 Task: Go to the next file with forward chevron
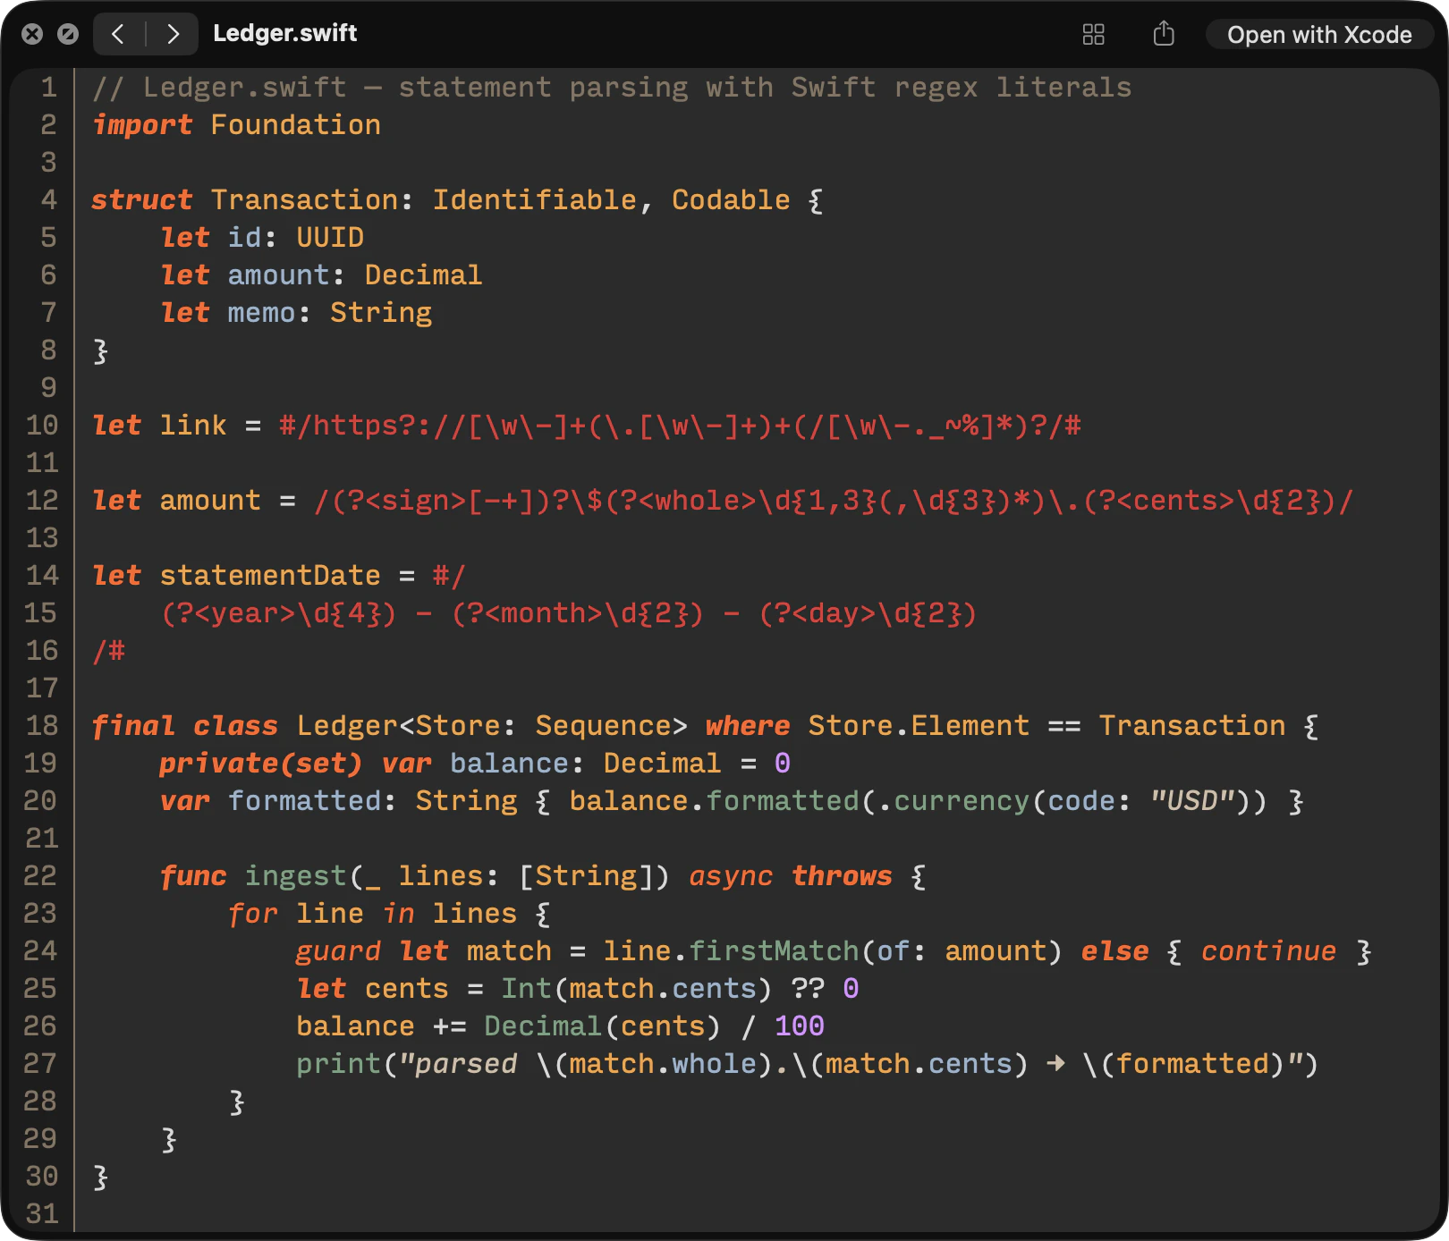pos(173,34)
